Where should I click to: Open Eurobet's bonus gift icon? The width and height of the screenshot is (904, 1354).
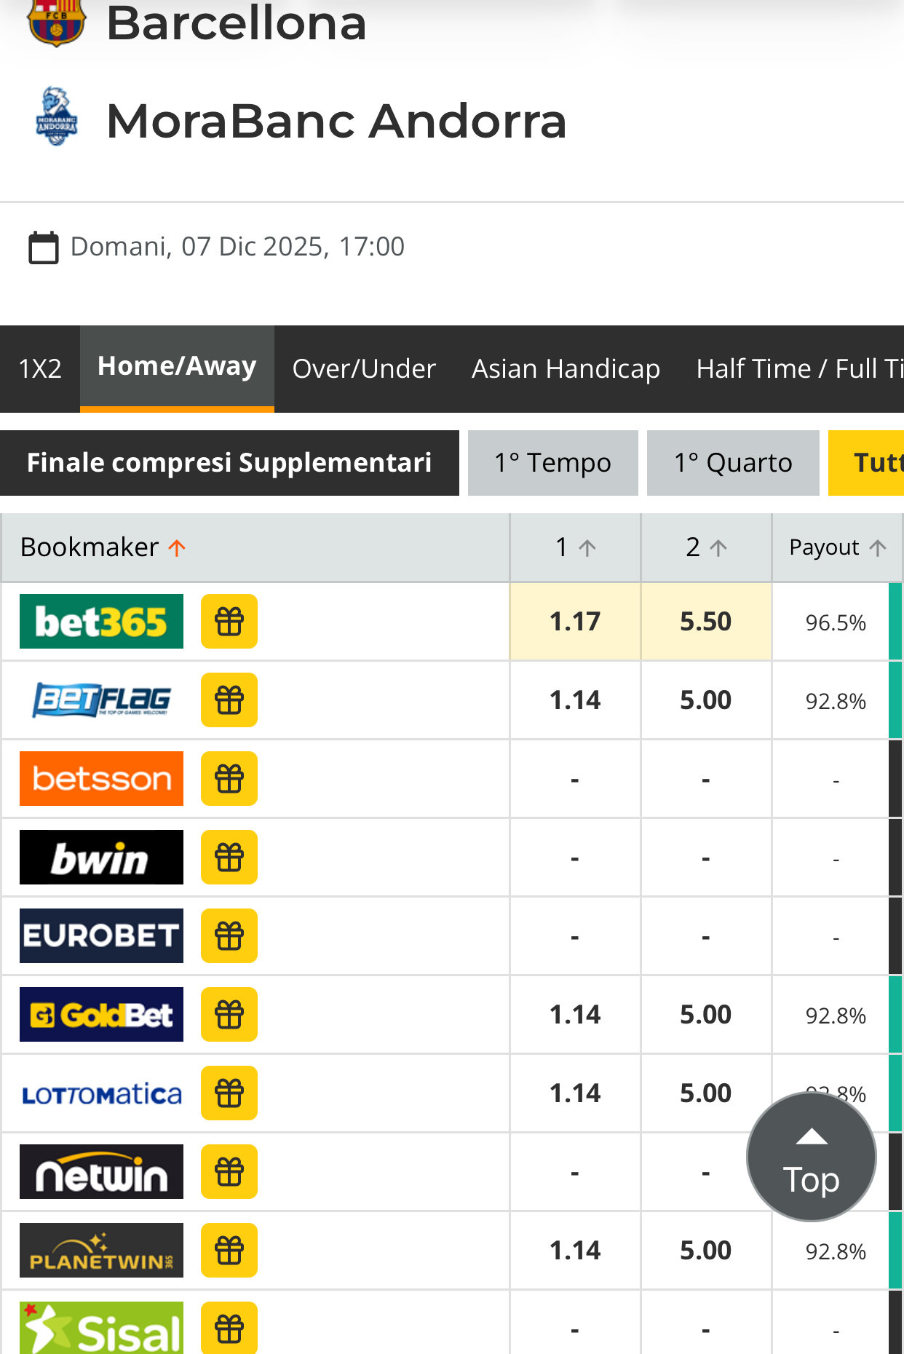[x=229, y=936]
